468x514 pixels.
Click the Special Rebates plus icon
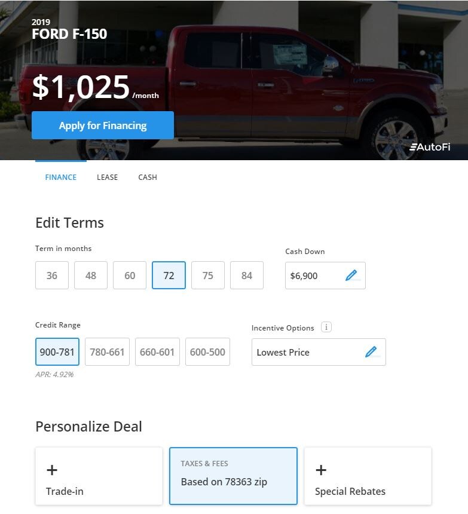321,470
